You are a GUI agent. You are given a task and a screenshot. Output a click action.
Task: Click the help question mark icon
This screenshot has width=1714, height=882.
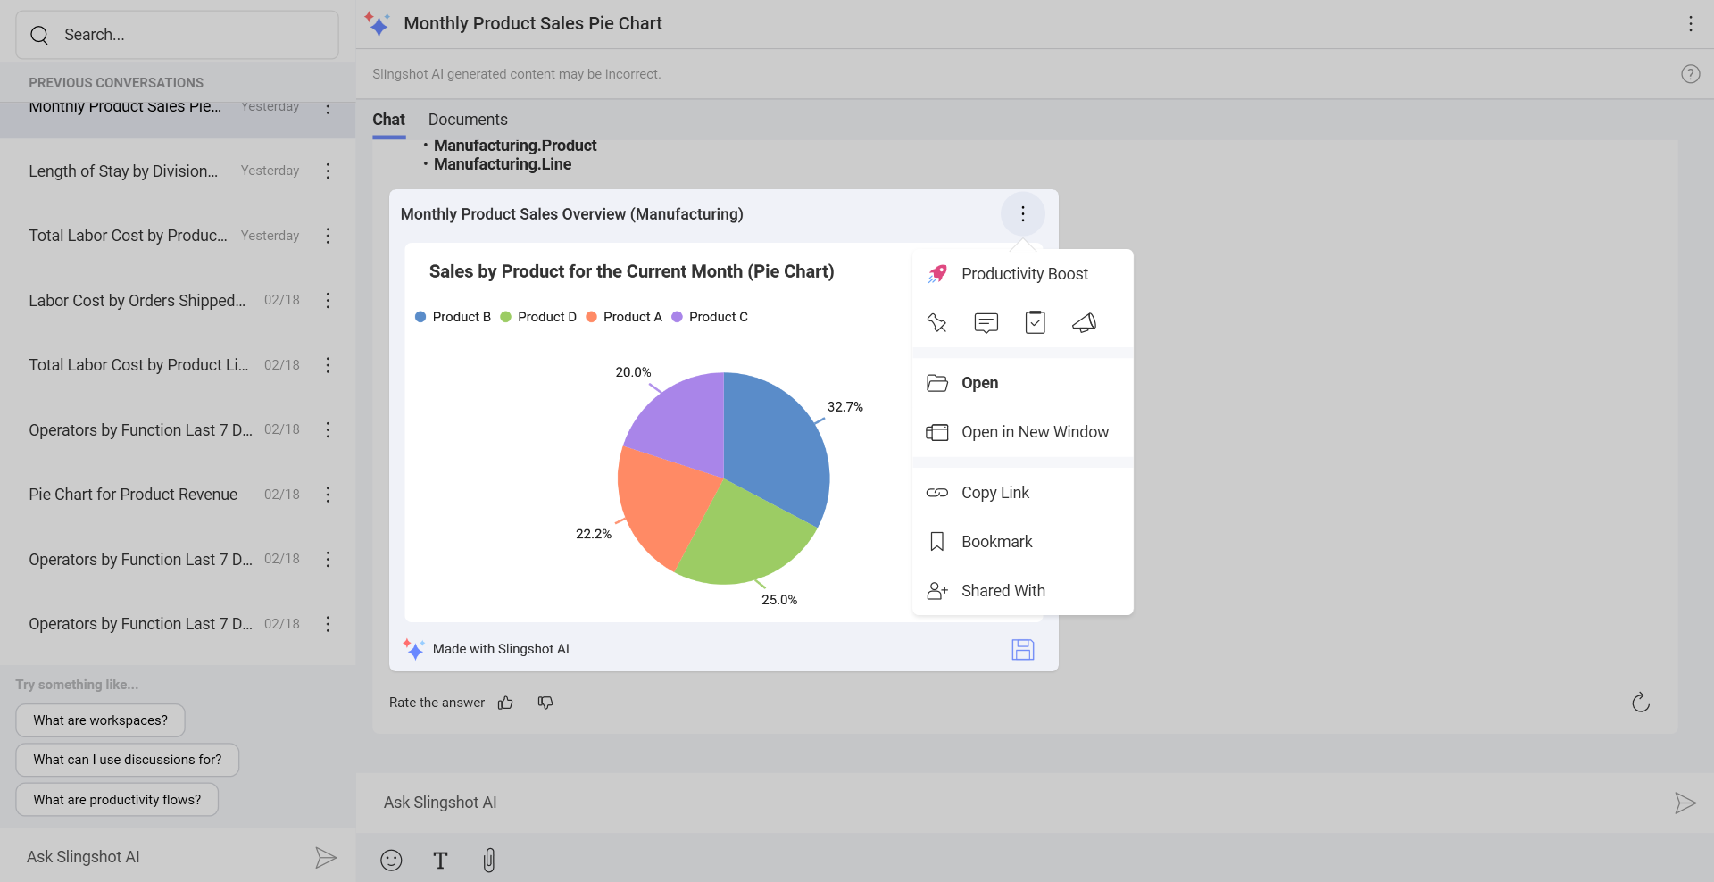(1690, 74)
